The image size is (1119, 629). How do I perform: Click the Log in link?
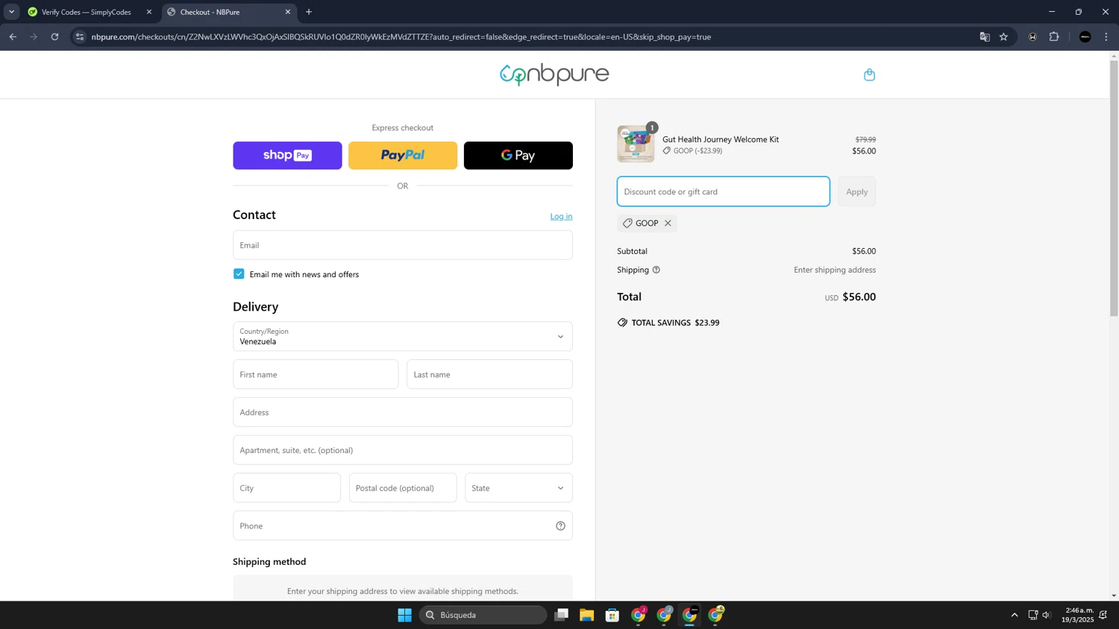[561, 216]
